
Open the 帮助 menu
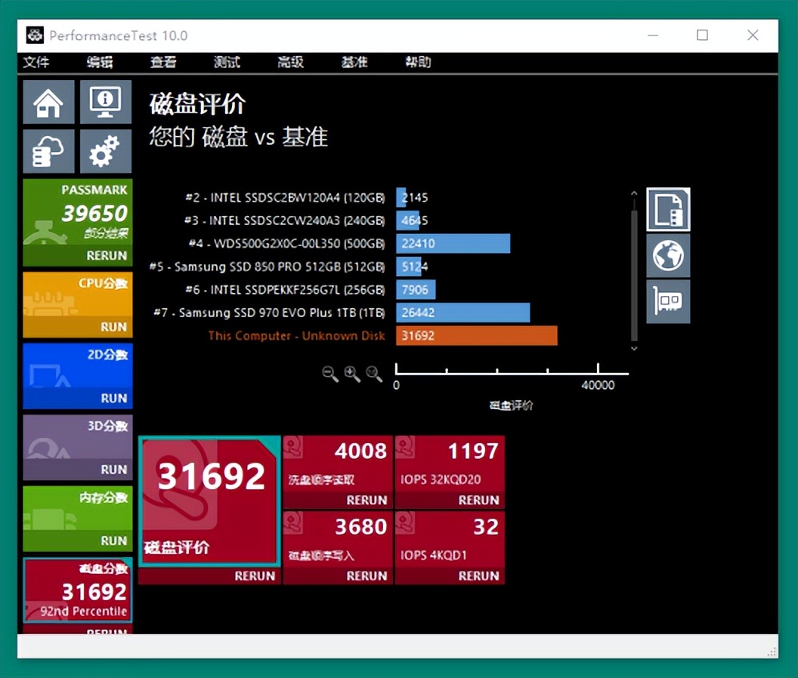click(x=418, y=63)
